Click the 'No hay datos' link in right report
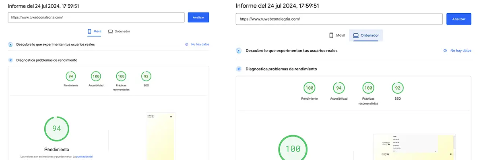 coord(461,51)
